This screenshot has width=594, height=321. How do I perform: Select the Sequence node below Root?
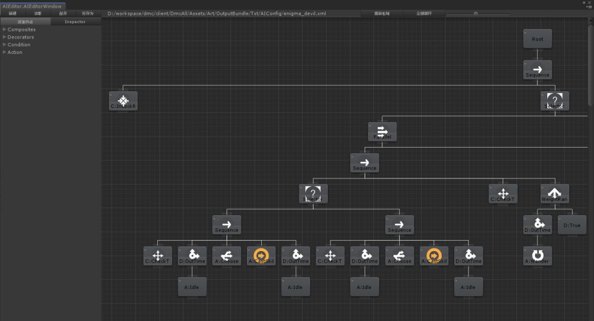537,70
